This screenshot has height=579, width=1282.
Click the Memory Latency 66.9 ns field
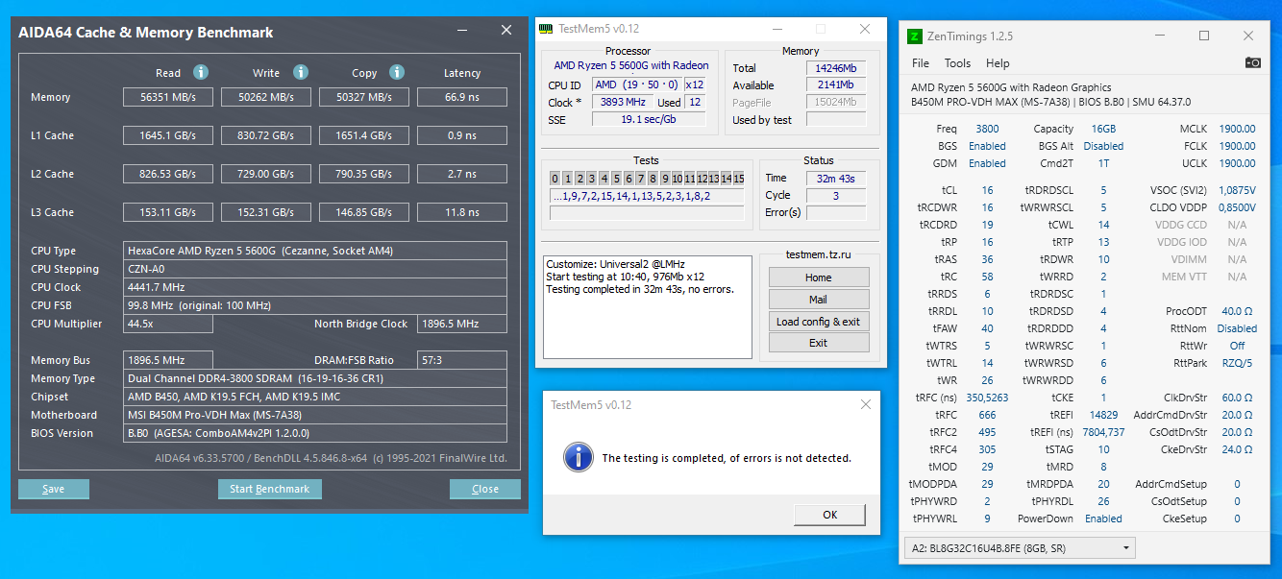(x=462, y=97)
